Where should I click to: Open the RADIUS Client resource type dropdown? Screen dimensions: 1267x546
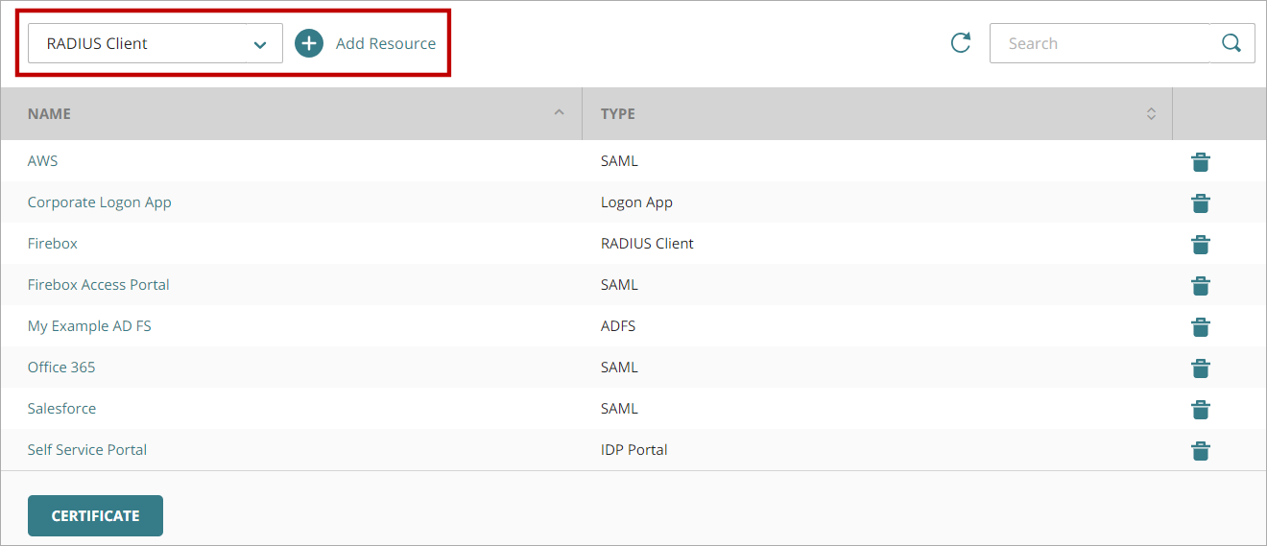click(155, 43)
